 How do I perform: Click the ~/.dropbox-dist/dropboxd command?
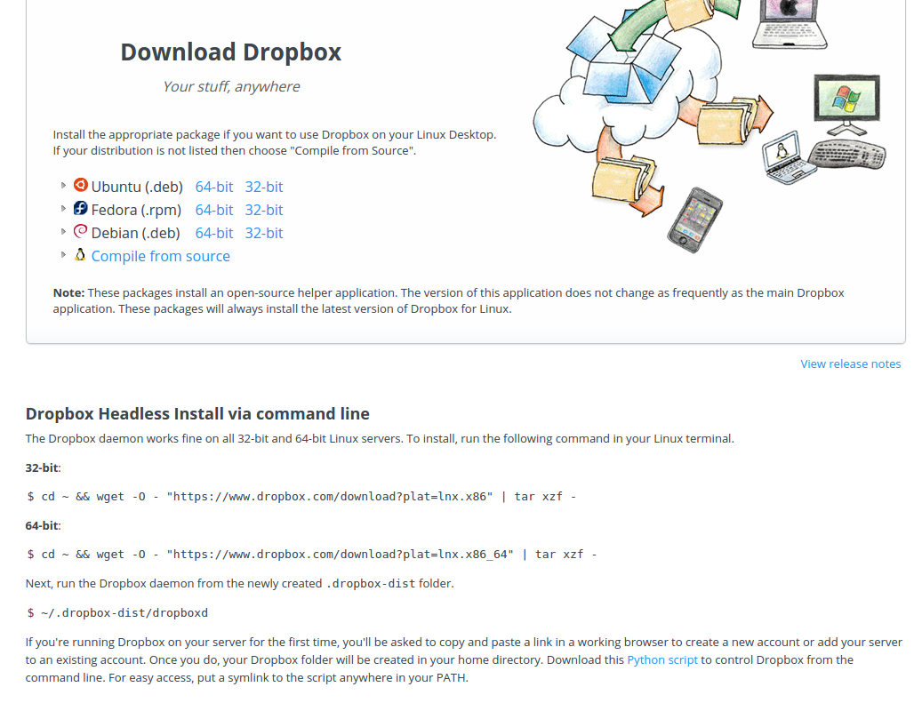click(x=117, y=613)
